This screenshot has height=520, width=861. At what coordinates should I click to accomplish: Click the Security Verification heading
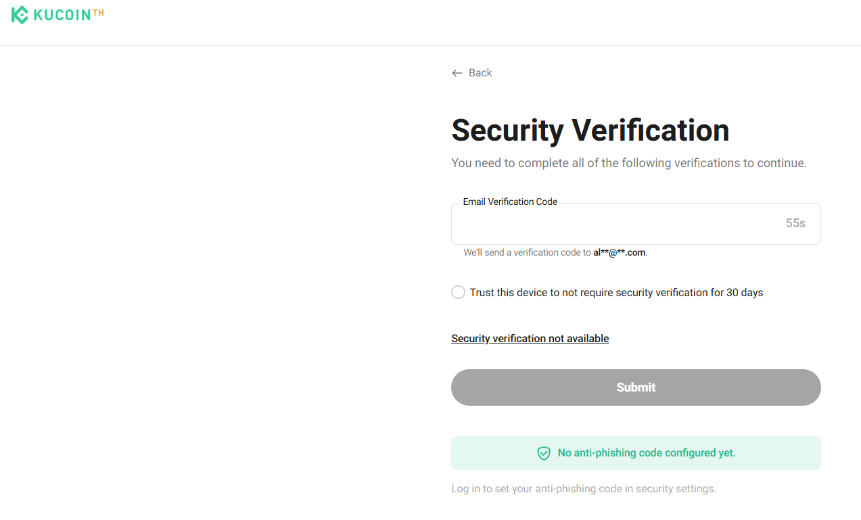[590, 131]
